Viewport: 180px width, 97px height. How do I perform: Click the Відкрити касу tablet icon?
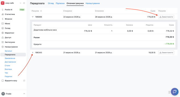pyautogui.click(x=3, y=81)
